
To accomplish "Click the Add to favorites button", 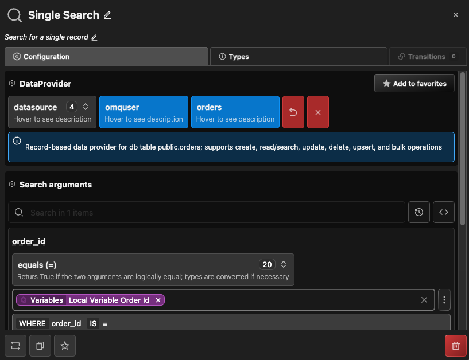I will [x=414, y=84].
